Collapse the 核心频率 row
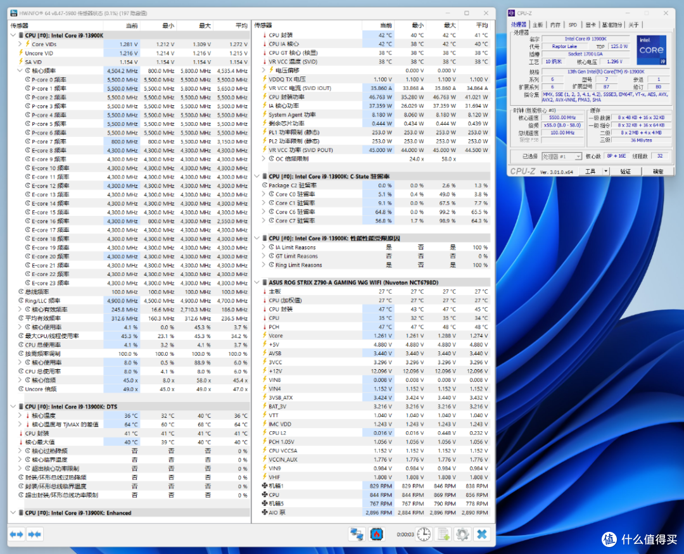Viewport: 684px width, 554px height. click(x=20, y=71)
